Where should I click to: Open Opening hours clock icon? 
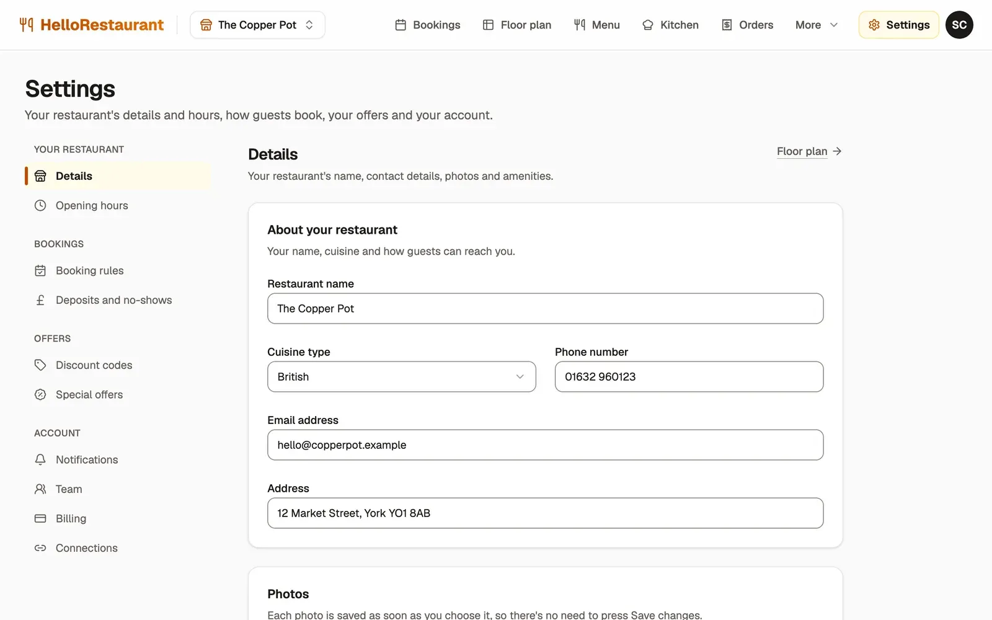[40, 205]
